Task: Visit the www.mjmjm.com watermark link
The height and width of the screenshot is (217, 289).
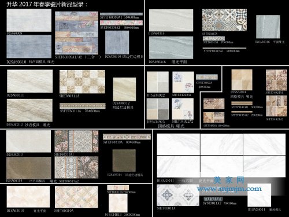Action: point(229,189)
